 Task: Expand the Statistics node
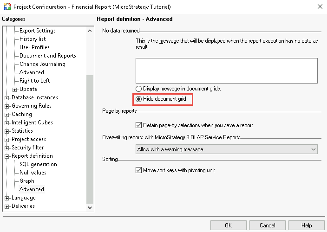[x=7, y=131]
